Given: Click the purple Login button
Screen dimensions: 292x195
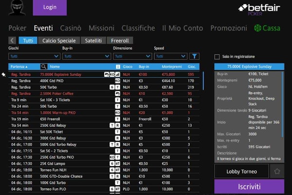Looking at the screenshot, I should (50, 8).
